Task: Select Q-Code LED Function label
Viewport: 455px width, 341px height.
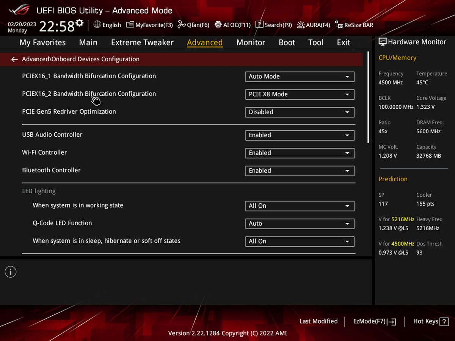Action: pos(62,223)
